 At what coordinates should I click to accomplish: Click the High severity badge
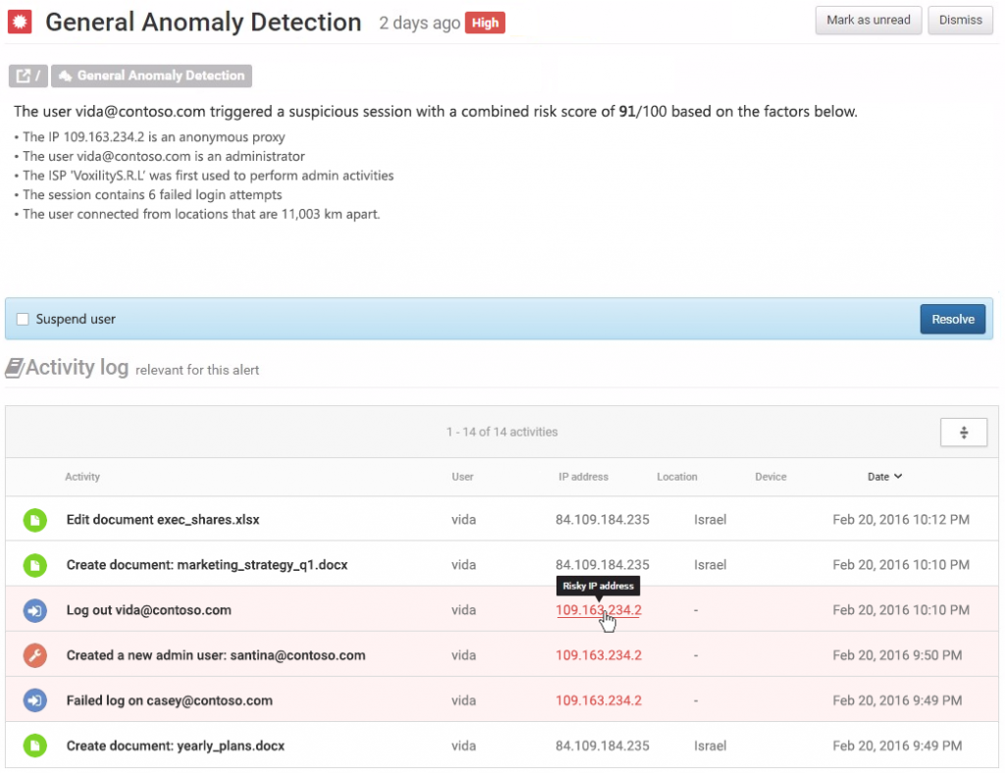pyautogui.click(x=485, y=23)
